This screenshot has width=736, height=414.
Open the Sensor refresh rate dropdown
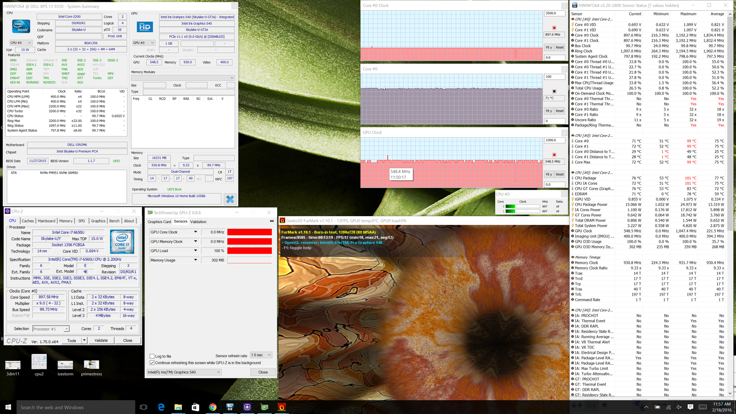click(261, 355)
